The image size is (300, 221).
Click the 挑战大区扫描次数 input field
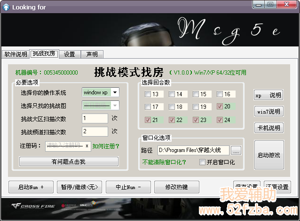click(x=95, y=118)
